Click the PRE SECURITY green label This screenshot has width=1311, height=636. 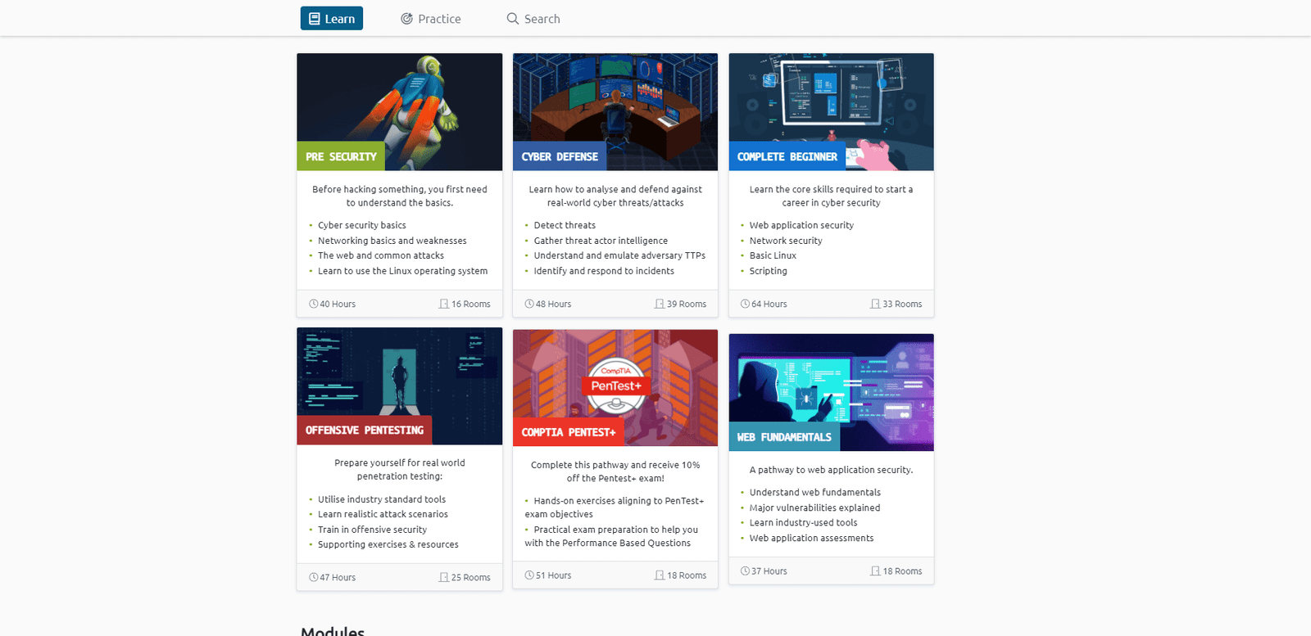pos(341,156)
